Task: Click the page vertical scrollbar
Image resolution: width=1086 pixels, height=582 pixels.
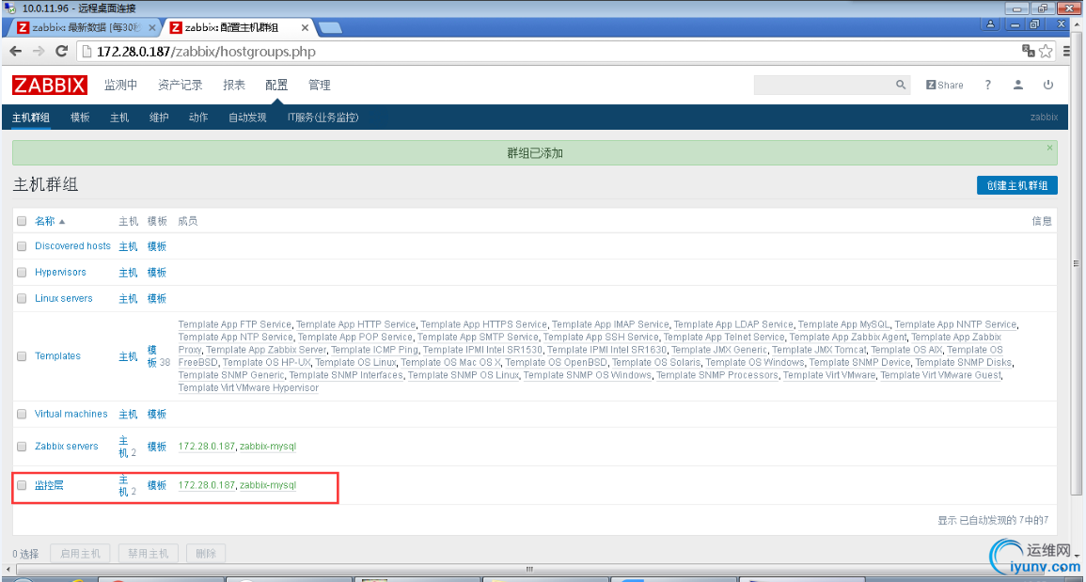Action: coord(1076,263)
